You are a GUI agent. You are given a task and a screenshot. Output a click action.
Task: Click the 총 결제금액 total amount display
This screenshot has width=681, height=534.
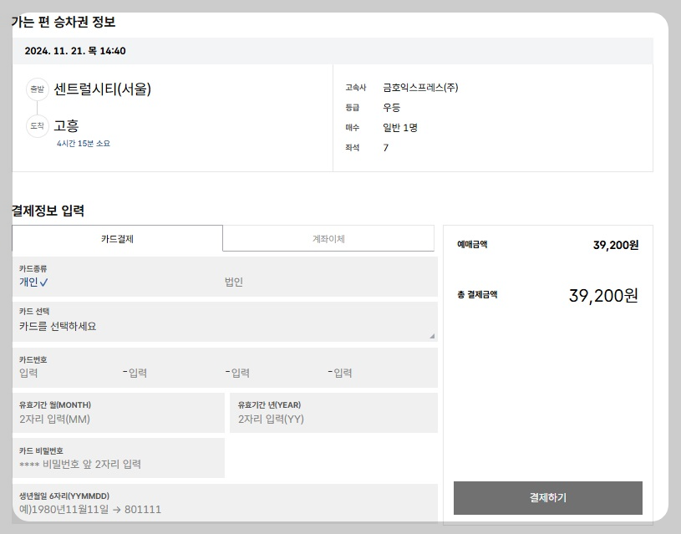coord(600,294)
